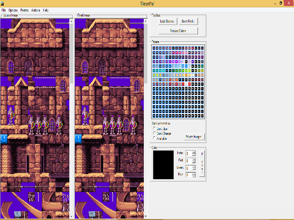Minimize the TilesetPal window
Screen dimensions: 294x220
pyautogui.click(x=275, y=3)
